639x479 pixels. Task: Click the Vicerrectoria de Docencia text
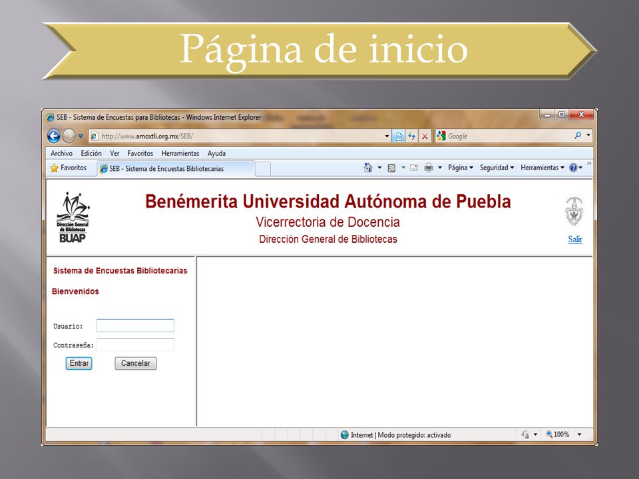(327, 222)
